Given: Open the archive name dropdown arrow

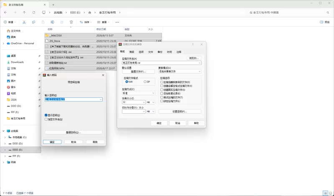Looking at the screenshot, I should pyautogui.click(x=200, y=63).
